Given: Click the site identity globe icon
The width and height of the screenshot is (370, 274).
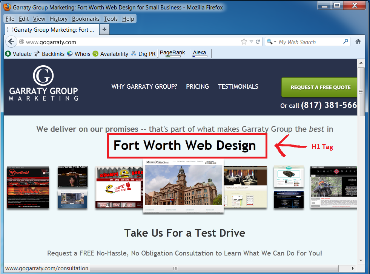Looking at the screenshot, I should [22, 42].
